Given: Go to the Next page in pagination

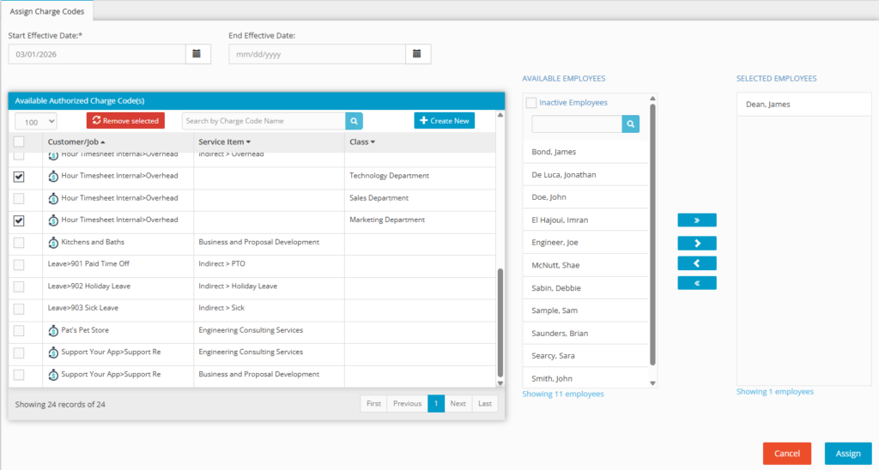Looking at the screenshot, I should [x=458, y=403].
